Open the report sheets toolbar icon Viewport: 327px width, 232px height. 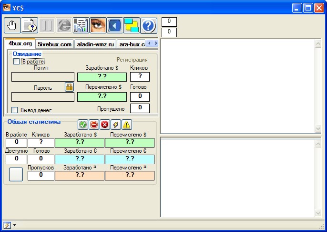81,25
